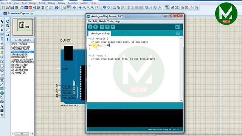Click the Zoom In magnifier icon
The image size is (242, 136).
tap(84, 8)
